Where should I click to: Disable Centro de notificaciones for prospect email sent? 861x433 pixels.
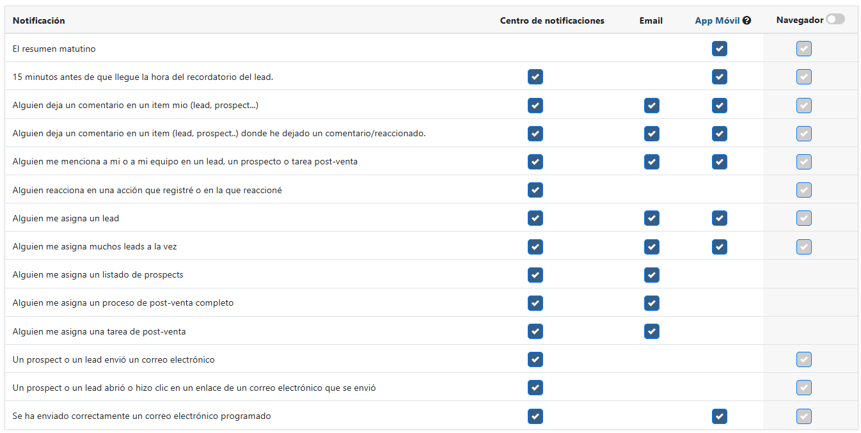click(x=535, y=359)
